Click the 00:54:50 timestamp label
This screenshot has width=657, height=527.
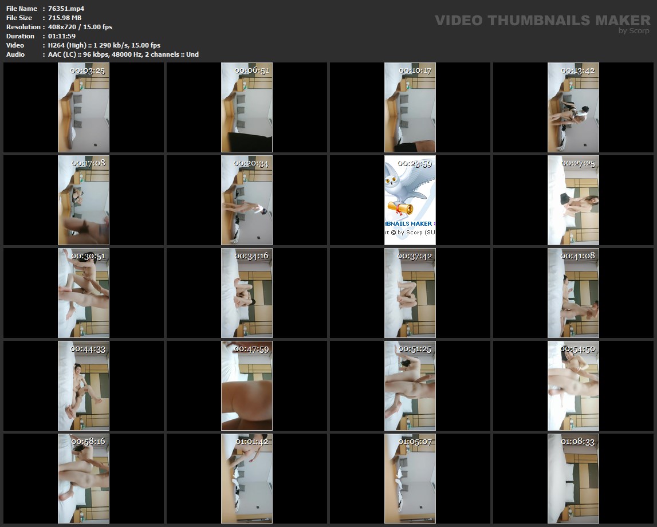tap(578, 349)
